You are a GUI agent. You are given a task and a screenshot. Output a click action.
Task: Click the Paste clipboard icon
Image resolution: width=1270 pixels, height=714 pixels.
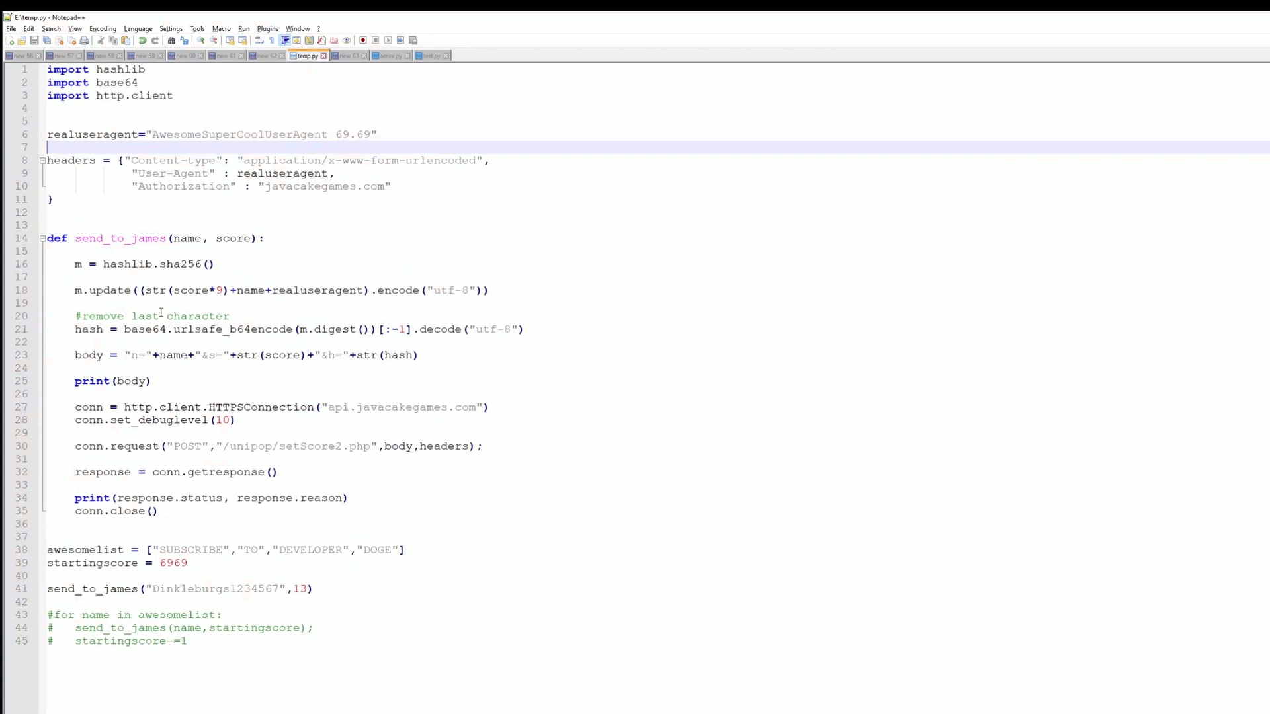click(126, 40)
